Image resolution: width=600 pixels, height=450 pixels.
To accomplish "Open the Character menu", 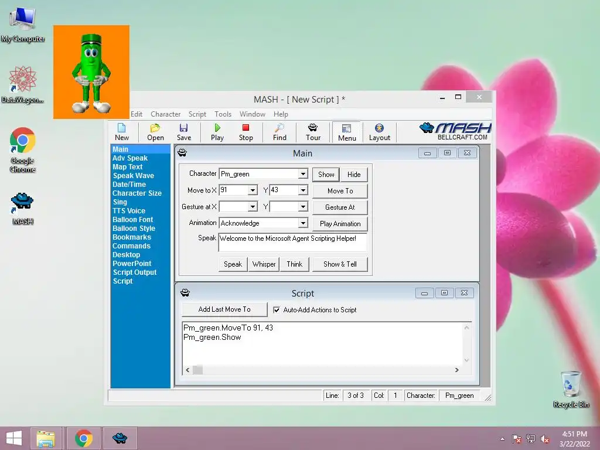I will pyautogui.click(x=165, y=114).
